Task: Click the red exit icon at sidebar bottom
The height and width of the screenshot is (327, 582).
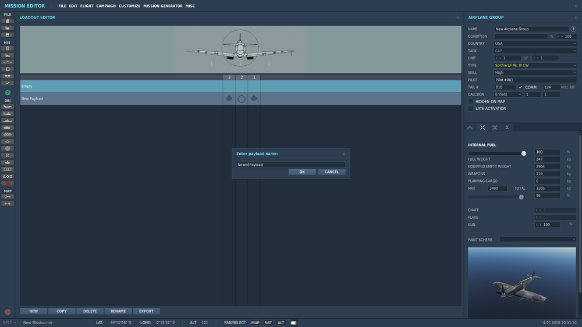Action: (8, 312)
